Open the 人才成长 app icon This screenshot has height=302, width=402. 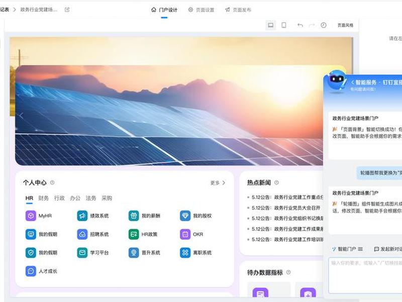pos(31,271)
